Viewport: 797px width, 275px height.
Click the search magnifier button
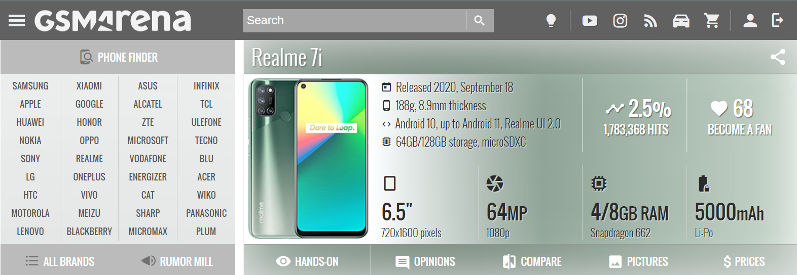click(x=480, y=20)
